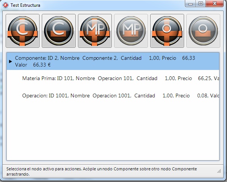Collapse the Componente 2 node arrow

[11, 61]
